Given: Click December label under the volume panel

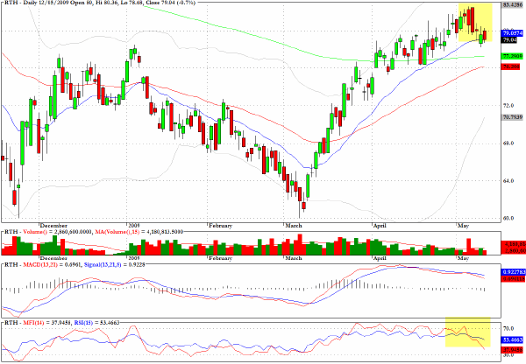Looking at the screenshot, I should pos(54,258).
